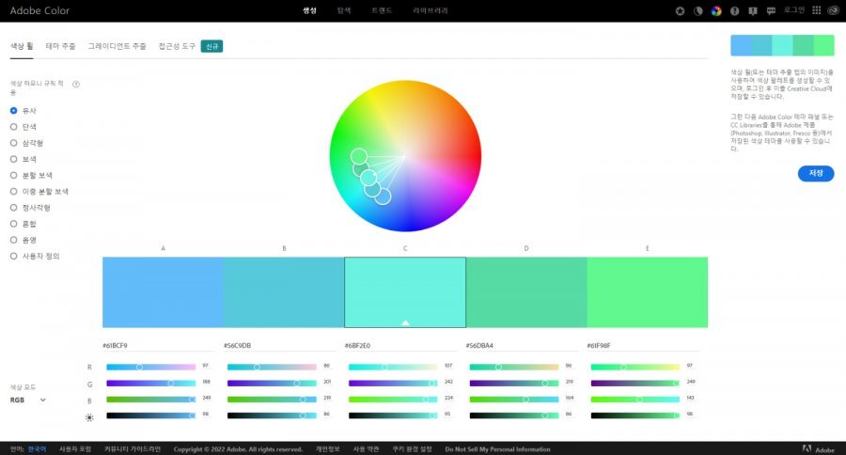Select the 이중 분할 보색 harmony rule
Viewport: 846px width, 455px height.
pyautogui.click(x=39, y=192)
